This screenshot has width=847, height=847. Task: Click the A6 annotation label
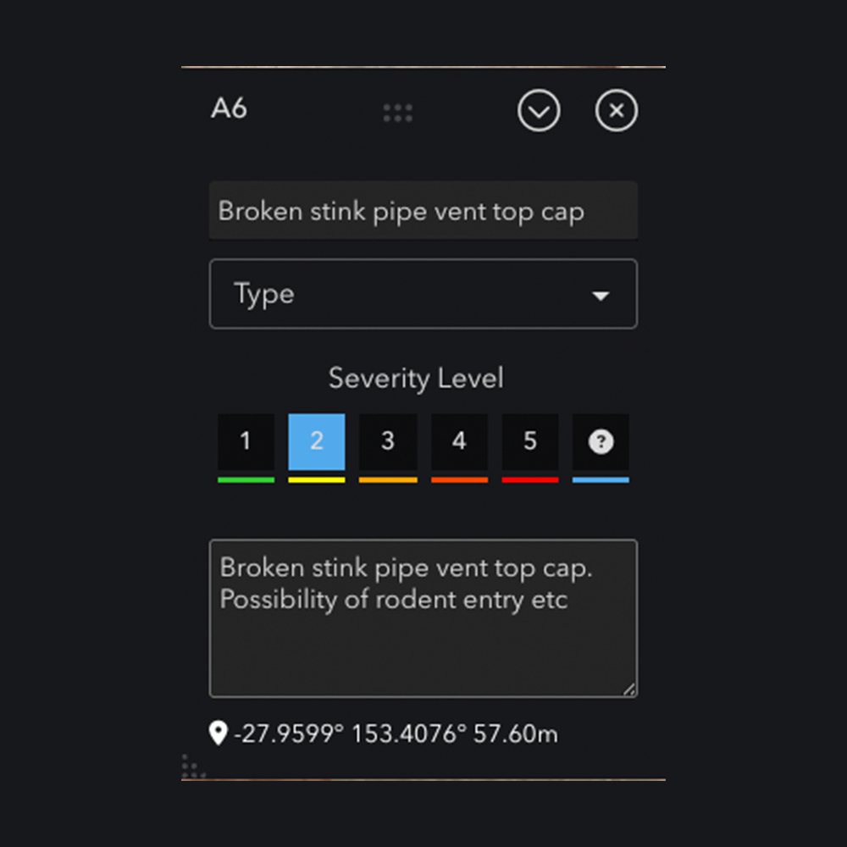229,109
